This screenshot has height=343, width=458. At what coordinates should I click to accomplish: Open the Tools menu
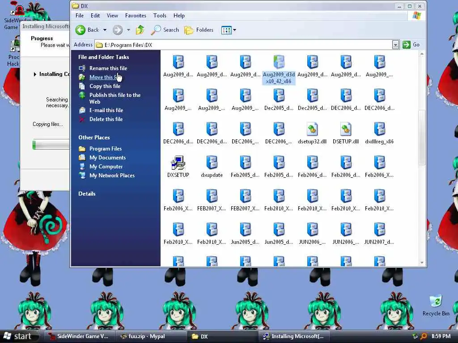click(x=160, y=16)
